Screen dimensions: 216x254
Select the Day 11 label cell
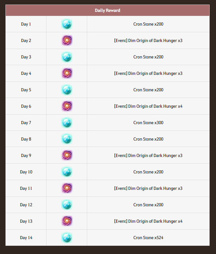(x=26, y=188)
